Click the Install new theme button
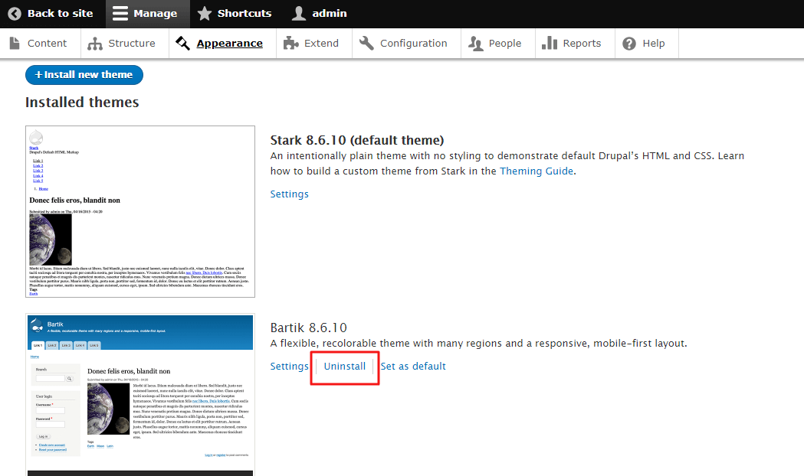The height and width of the screenshot is (476, 804). pos(84,75)
